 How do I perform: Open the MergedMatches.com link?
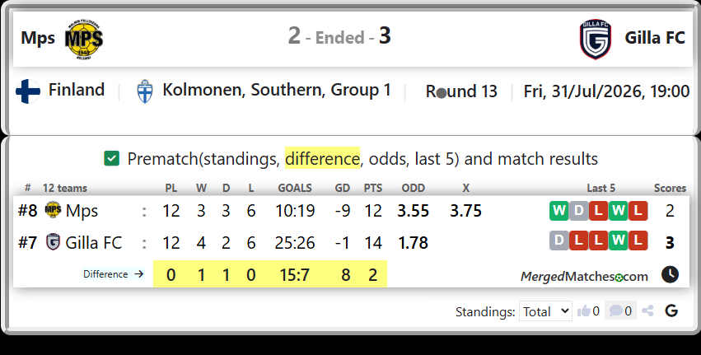[584, 276]
